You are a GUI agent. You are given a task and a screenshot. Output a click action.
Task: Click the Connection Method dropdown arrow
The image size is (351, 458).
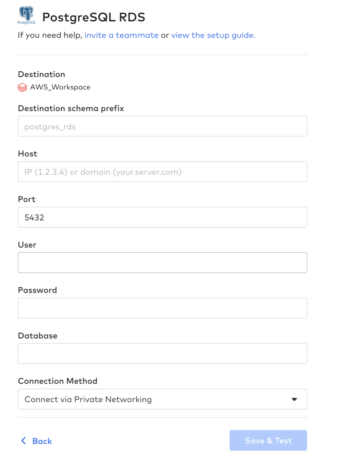294,399
